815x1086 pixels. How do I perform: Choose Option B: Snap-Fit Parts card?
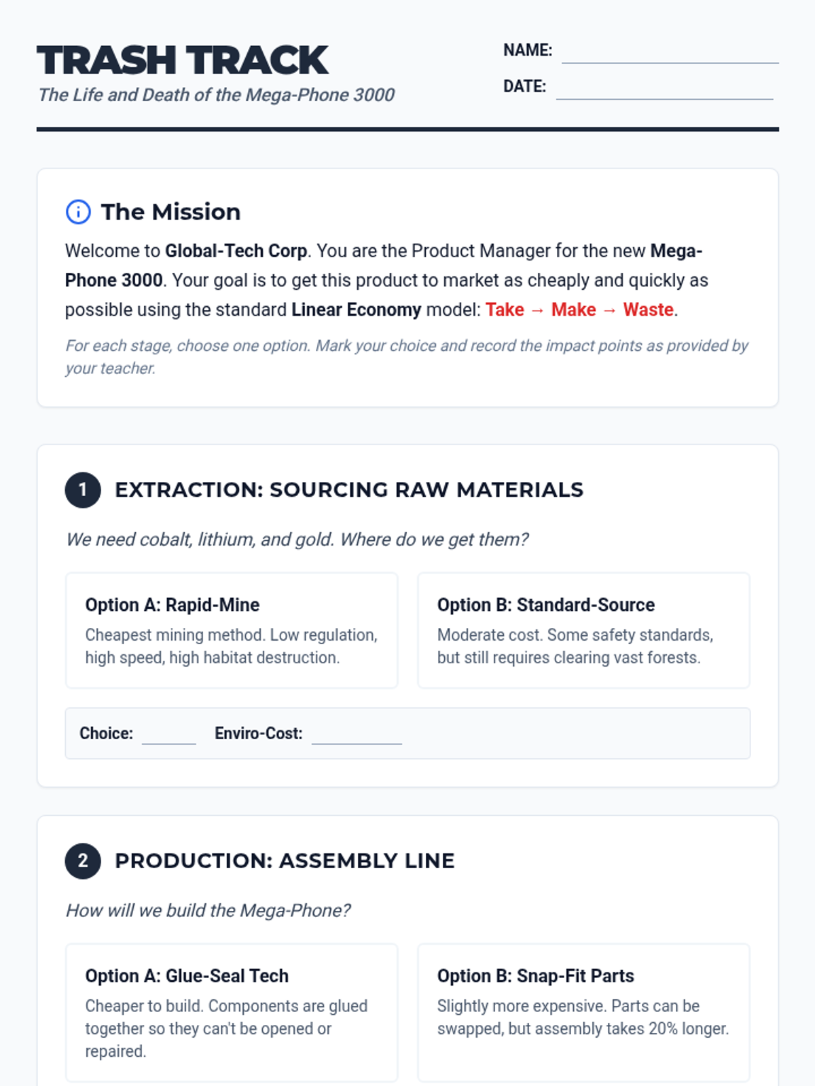pos(583,1012)
